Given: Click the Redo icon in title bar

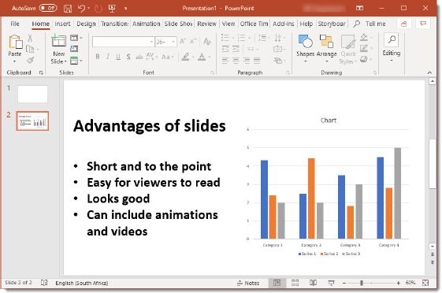Looking at the screenshot, I should point(98,9).
